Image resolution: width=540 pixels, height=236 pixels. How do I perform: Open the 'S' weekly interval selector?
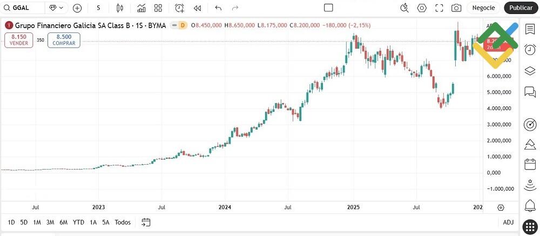click(x=99, y=8)
